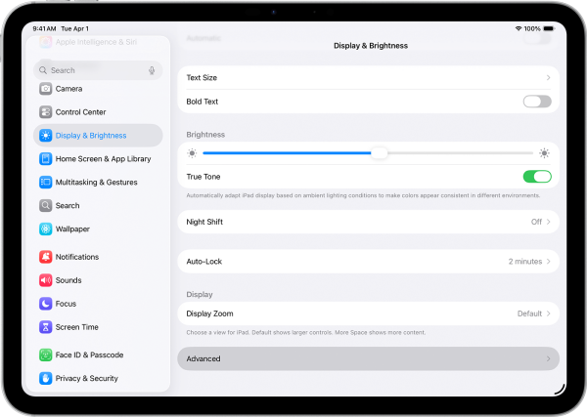The height and width of the screenshot is (417, 587).
Task: Tap the 100% battery percentage text
Action: pyautogui.click(x=532, y=28)
